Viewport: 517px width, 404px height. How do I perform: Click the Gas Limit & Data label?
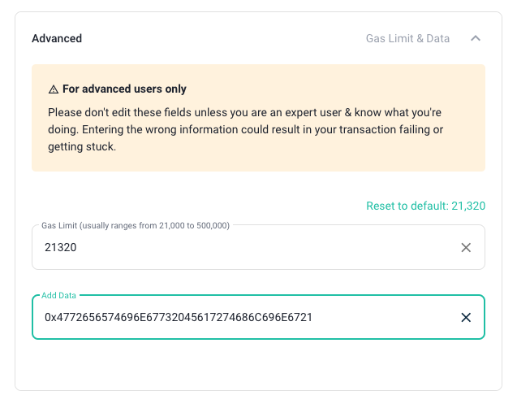407,38
